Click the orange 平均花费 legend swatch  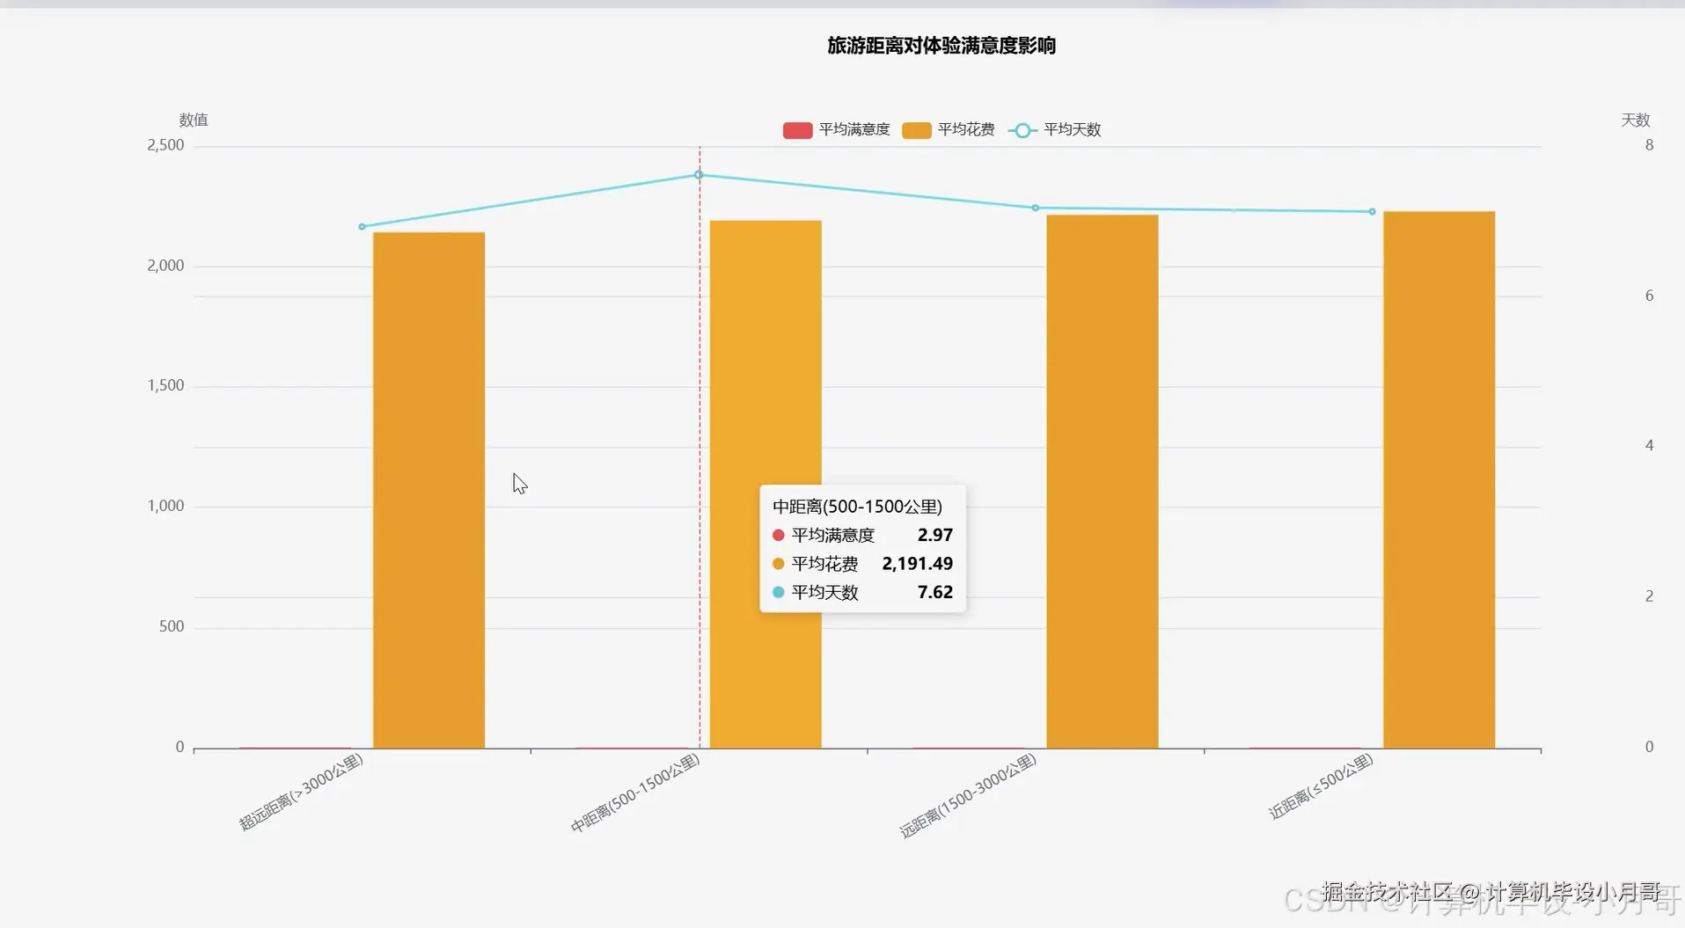tap(916, 130)
